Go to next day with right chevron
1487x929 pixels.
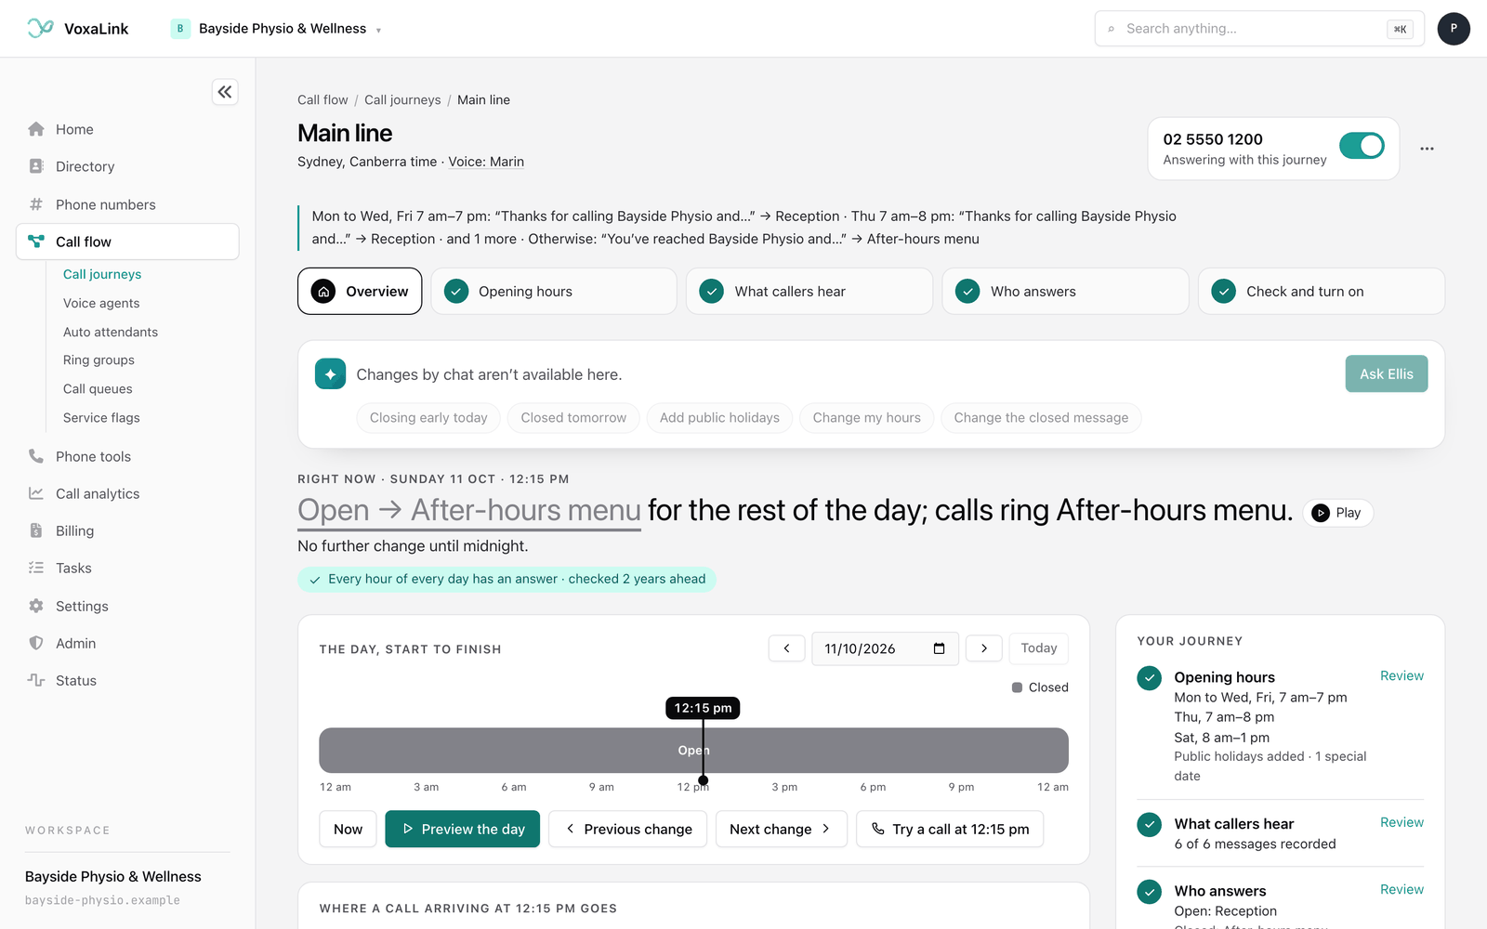tap(984, 648)
